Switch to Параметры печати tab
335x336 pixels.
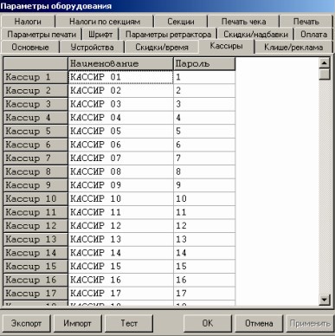point(42,35)
